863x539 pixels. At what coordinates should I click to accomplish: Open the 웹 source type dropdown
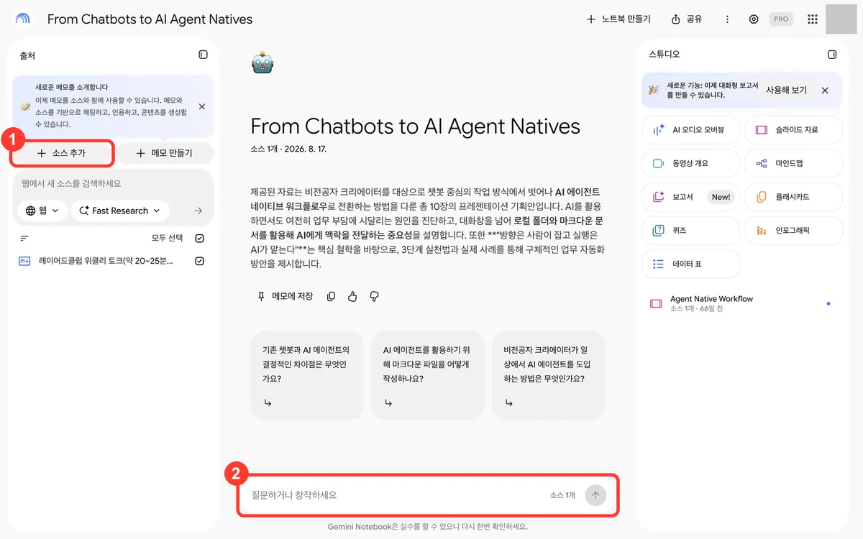click(42, 211)
